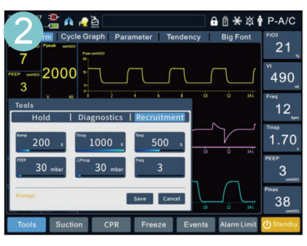This screenshot has width=307, height=246.
Task: Adjust the PEEP 3 cmH2O setting tile
Action: (282, 169)
